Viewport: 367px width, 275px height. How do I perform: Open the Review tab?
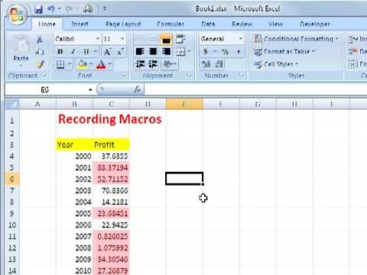pyautogui.click(x=242, y=24)
